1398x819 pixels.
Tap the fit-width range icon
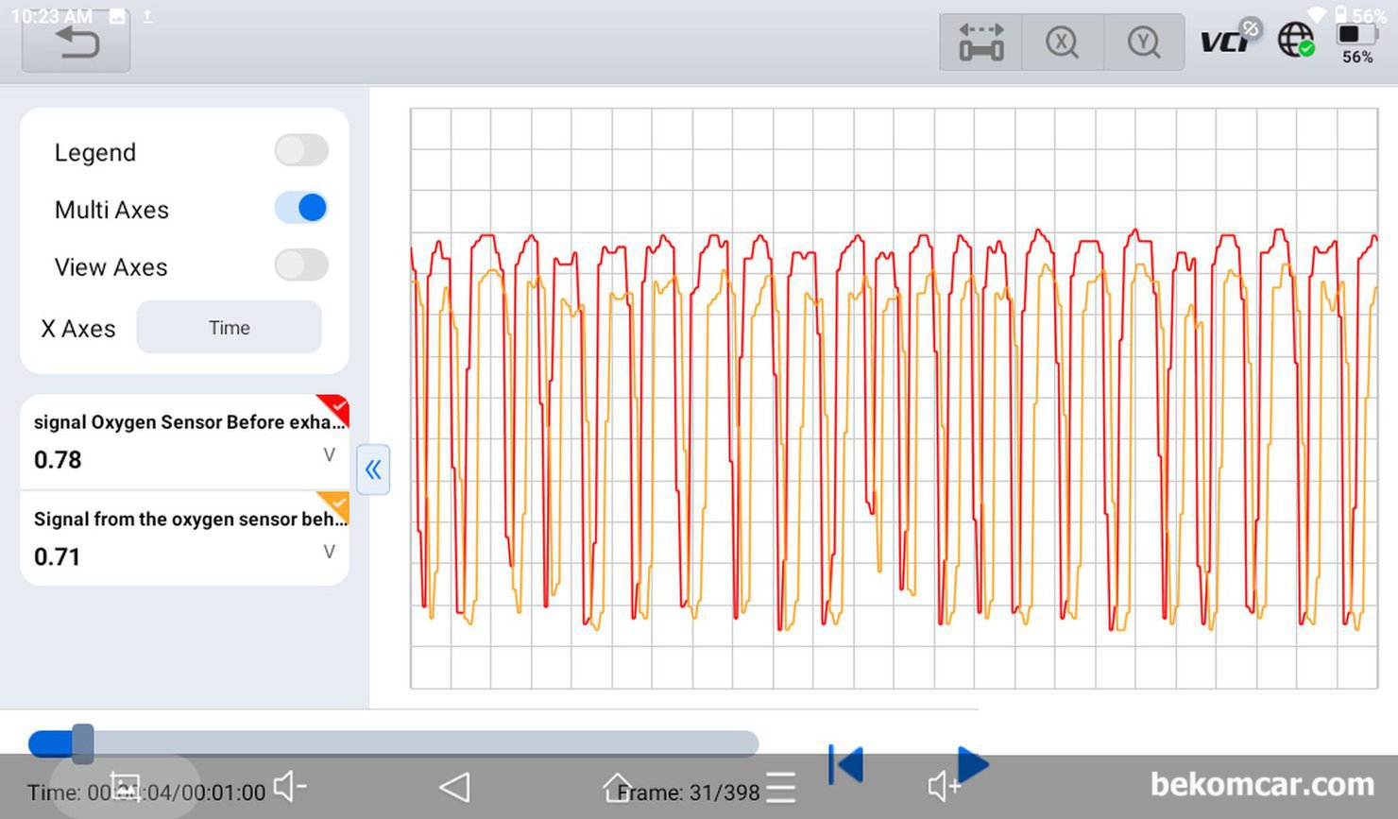click(x=981, y=43)
